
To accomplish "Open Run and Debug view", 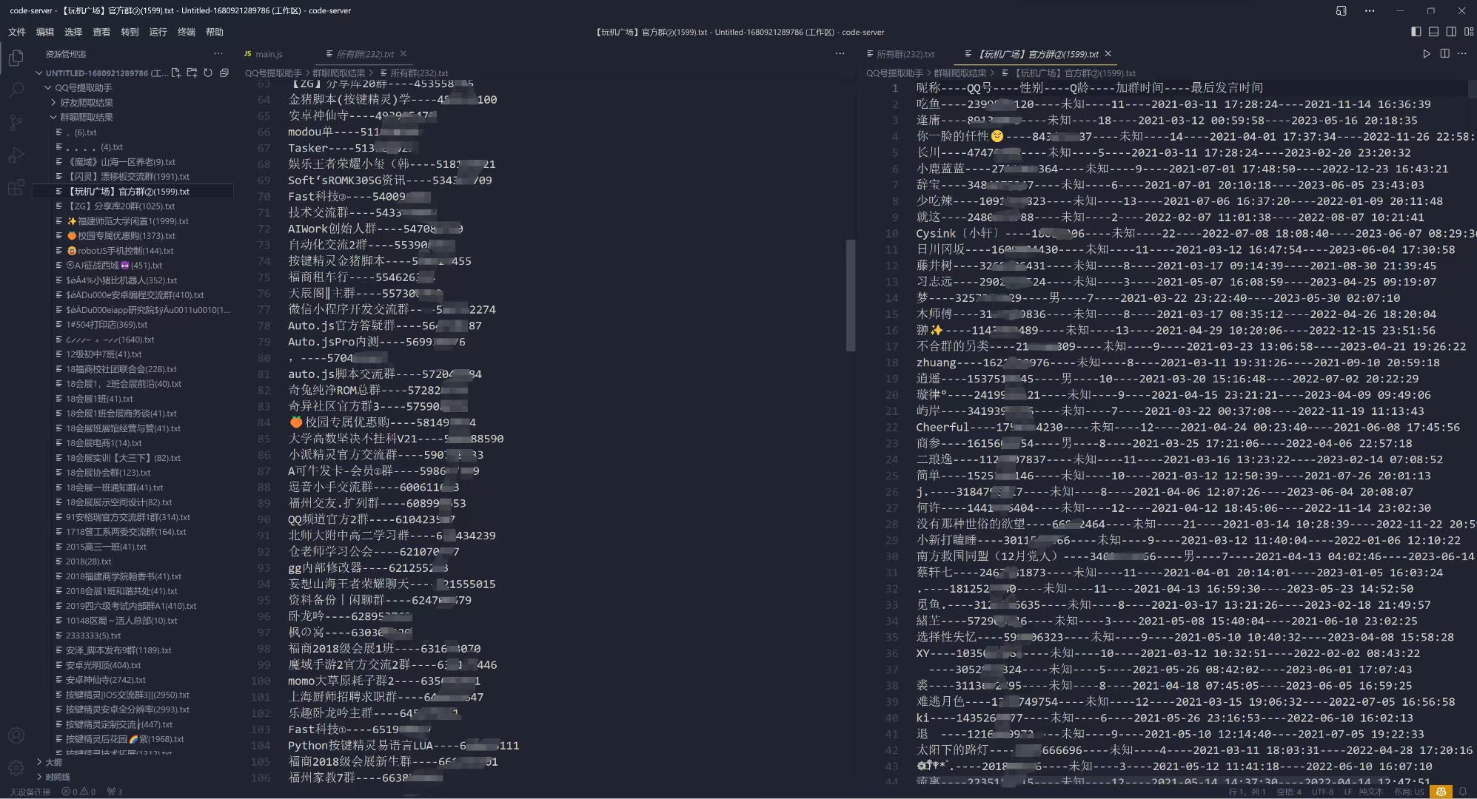I will tap(16, 155).
